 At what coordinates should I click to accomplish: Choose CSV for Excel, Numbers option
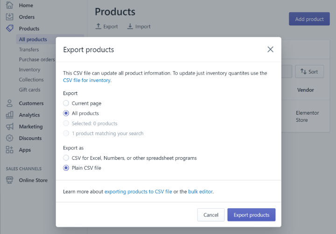click(x=66, y=158)
